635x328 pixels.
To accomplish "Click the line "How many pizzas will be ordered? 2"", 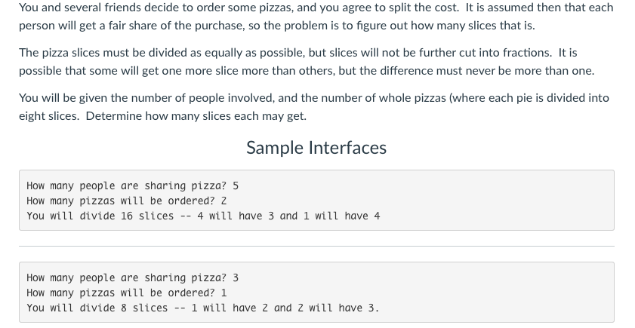I will tap(126, 201).
